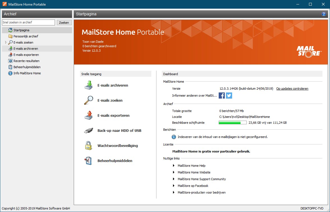Image resolution: width=330 pixels, height=212 pixels.
Task: Click the info icon next to indexing message
Action: (174, 137)
